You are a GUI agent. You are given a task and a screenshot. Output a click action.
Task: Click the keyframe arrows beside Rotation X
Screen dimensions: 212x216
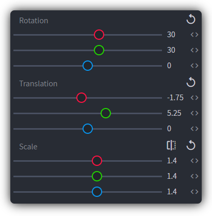(194, 35)
